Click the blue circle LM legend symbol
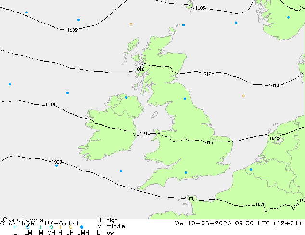 pyautogui.click(x=27, y=227)
